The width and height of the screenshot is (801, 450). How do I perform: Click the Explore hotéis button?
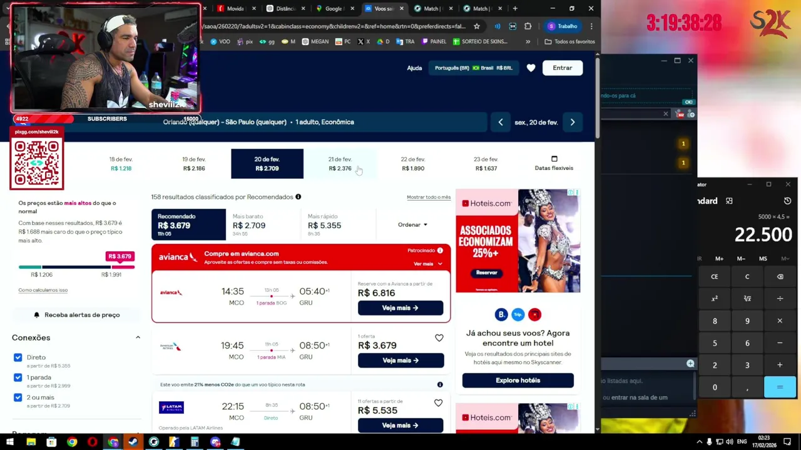click(x=518, y=381)
